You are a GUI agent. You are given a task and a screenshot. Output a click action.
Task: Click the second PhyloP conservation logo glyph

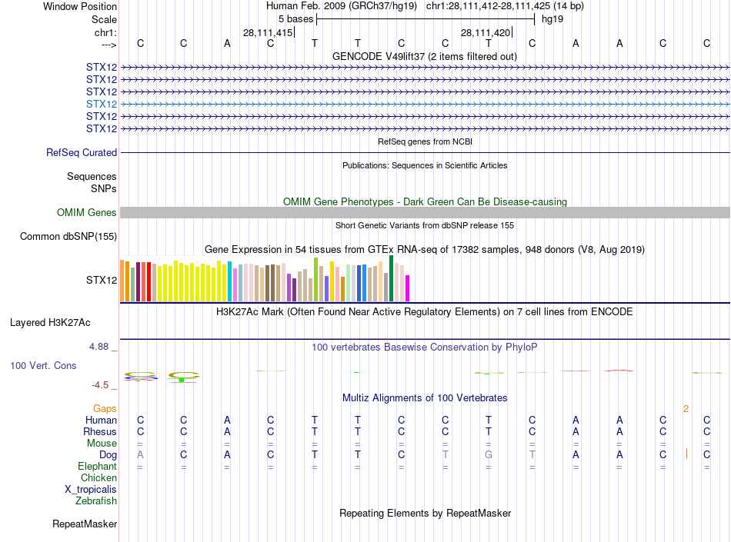(x=184, y=377)
